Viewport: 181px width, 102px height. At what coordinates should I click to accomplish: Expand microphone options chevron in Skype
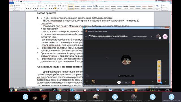tap(122, 82)
